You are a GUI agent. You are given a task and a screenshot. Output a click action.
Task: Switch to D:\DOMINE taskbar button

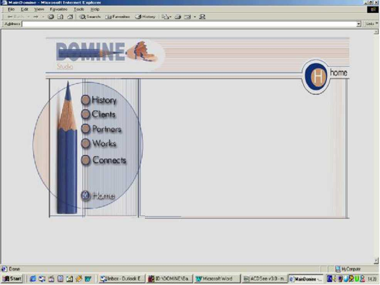click(169, 279)
